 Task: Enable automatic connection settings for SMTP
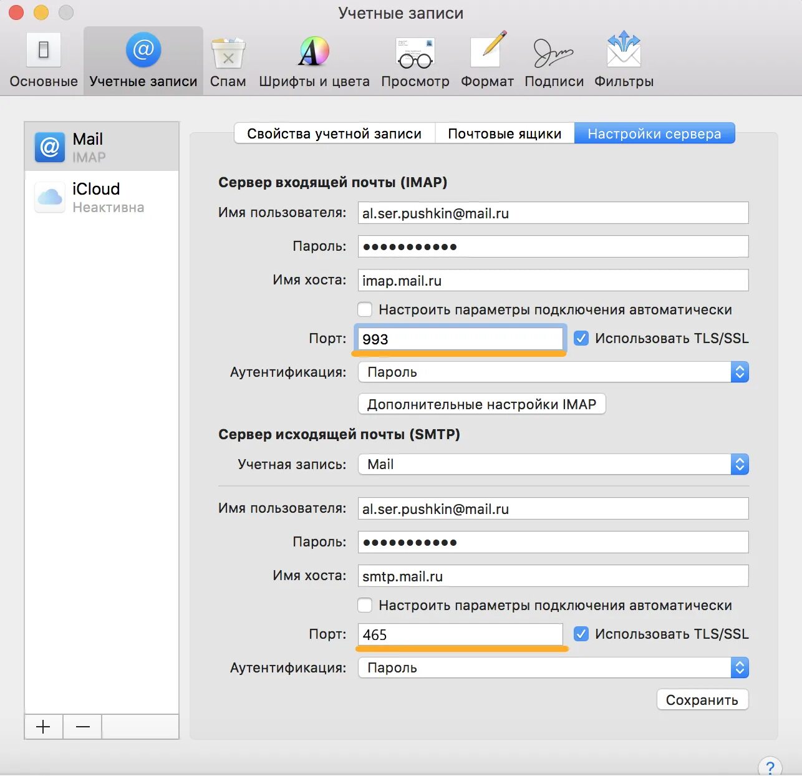[x=365, y=605]
